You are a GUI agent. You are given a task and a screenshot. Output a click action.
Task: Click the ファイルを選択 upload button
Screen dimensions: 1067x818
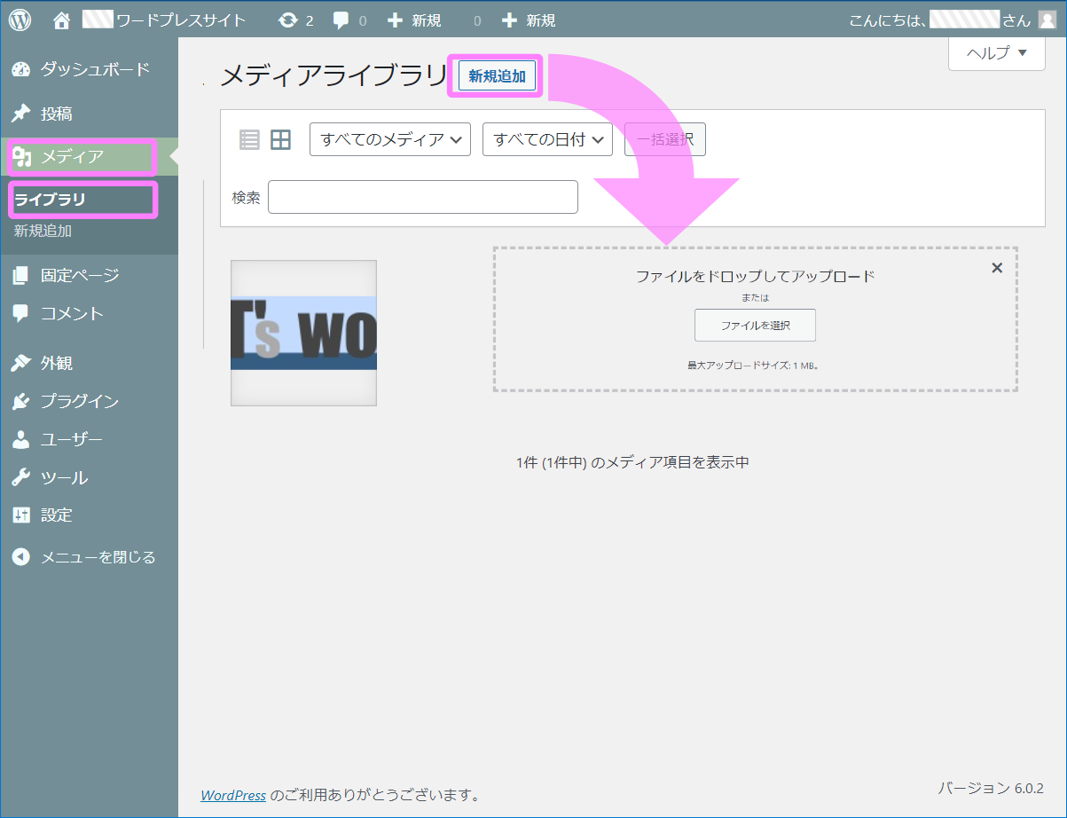point(754,326)
